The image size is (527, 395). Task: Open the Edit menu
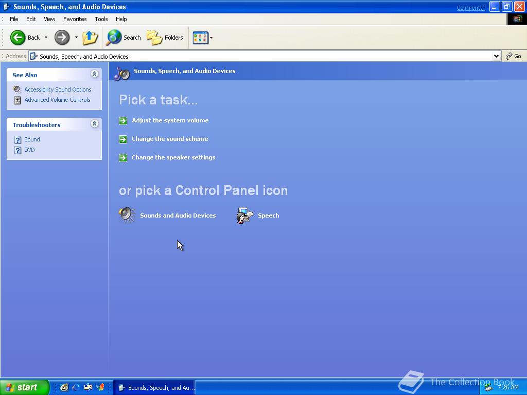tap(31, 19)
